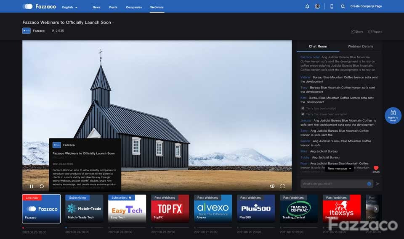This screenshot has height=239, width=404.
Task: Pause the webinar video
Action: click(32, 186)
